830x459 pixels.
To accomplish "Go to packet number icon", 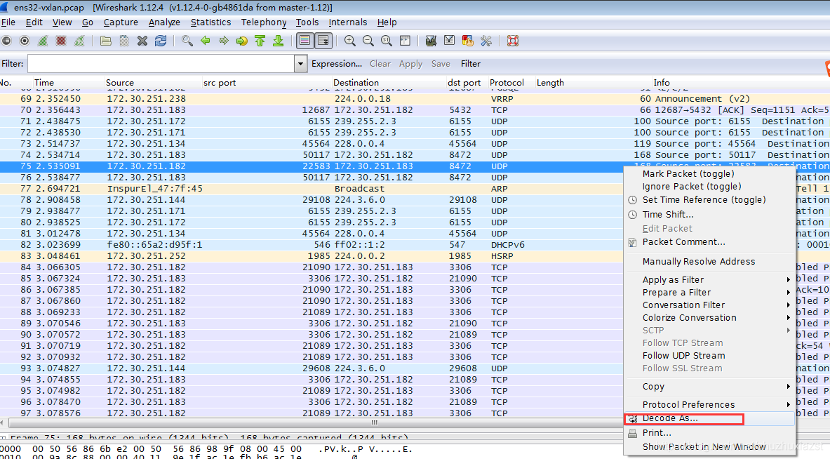I will pos(242,41).
